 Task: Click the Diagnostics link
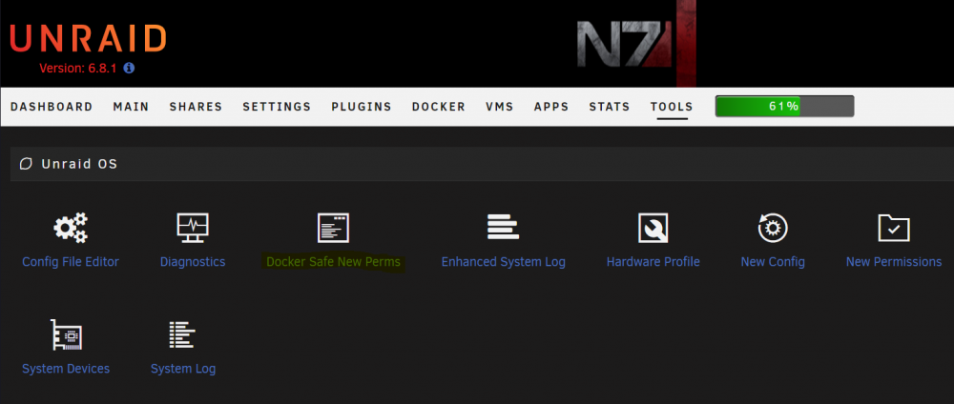tap(193, 262)
